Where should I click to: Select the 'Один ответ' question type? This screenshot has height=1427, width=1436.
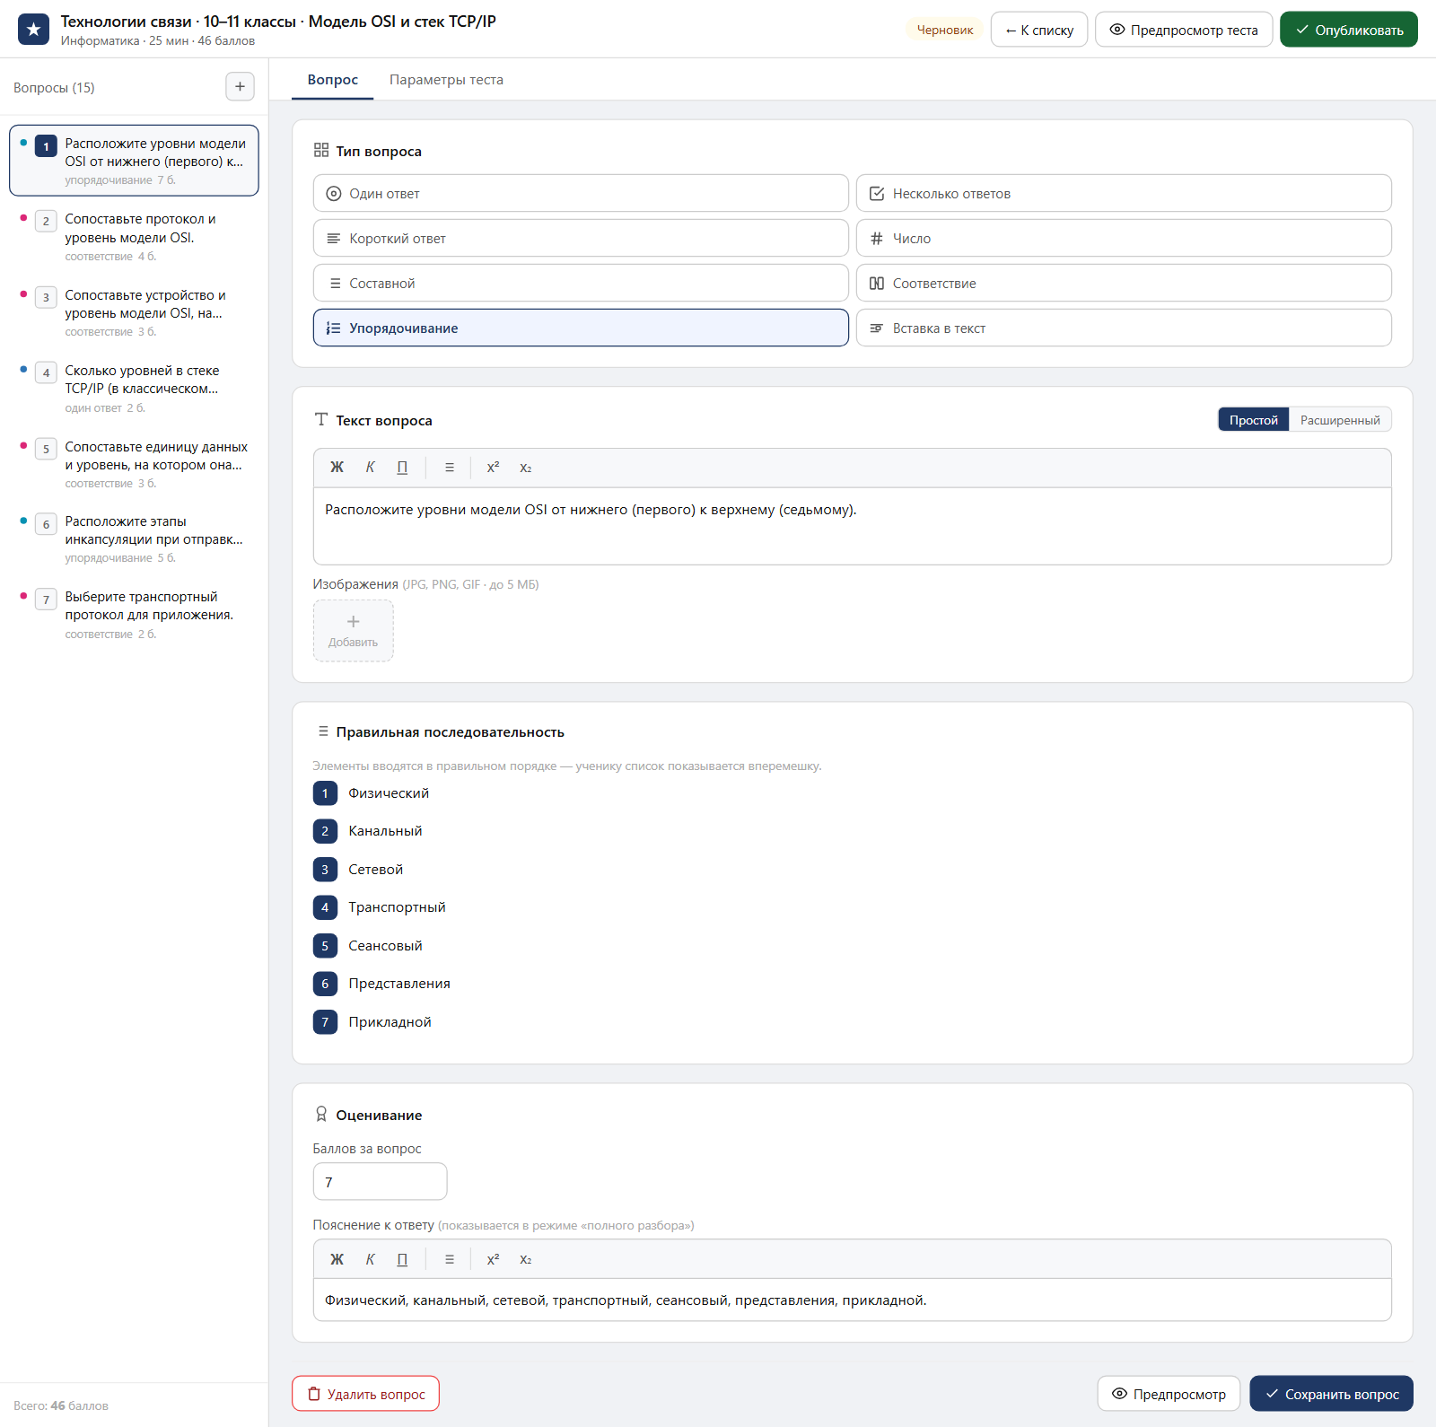pos(581,193)
